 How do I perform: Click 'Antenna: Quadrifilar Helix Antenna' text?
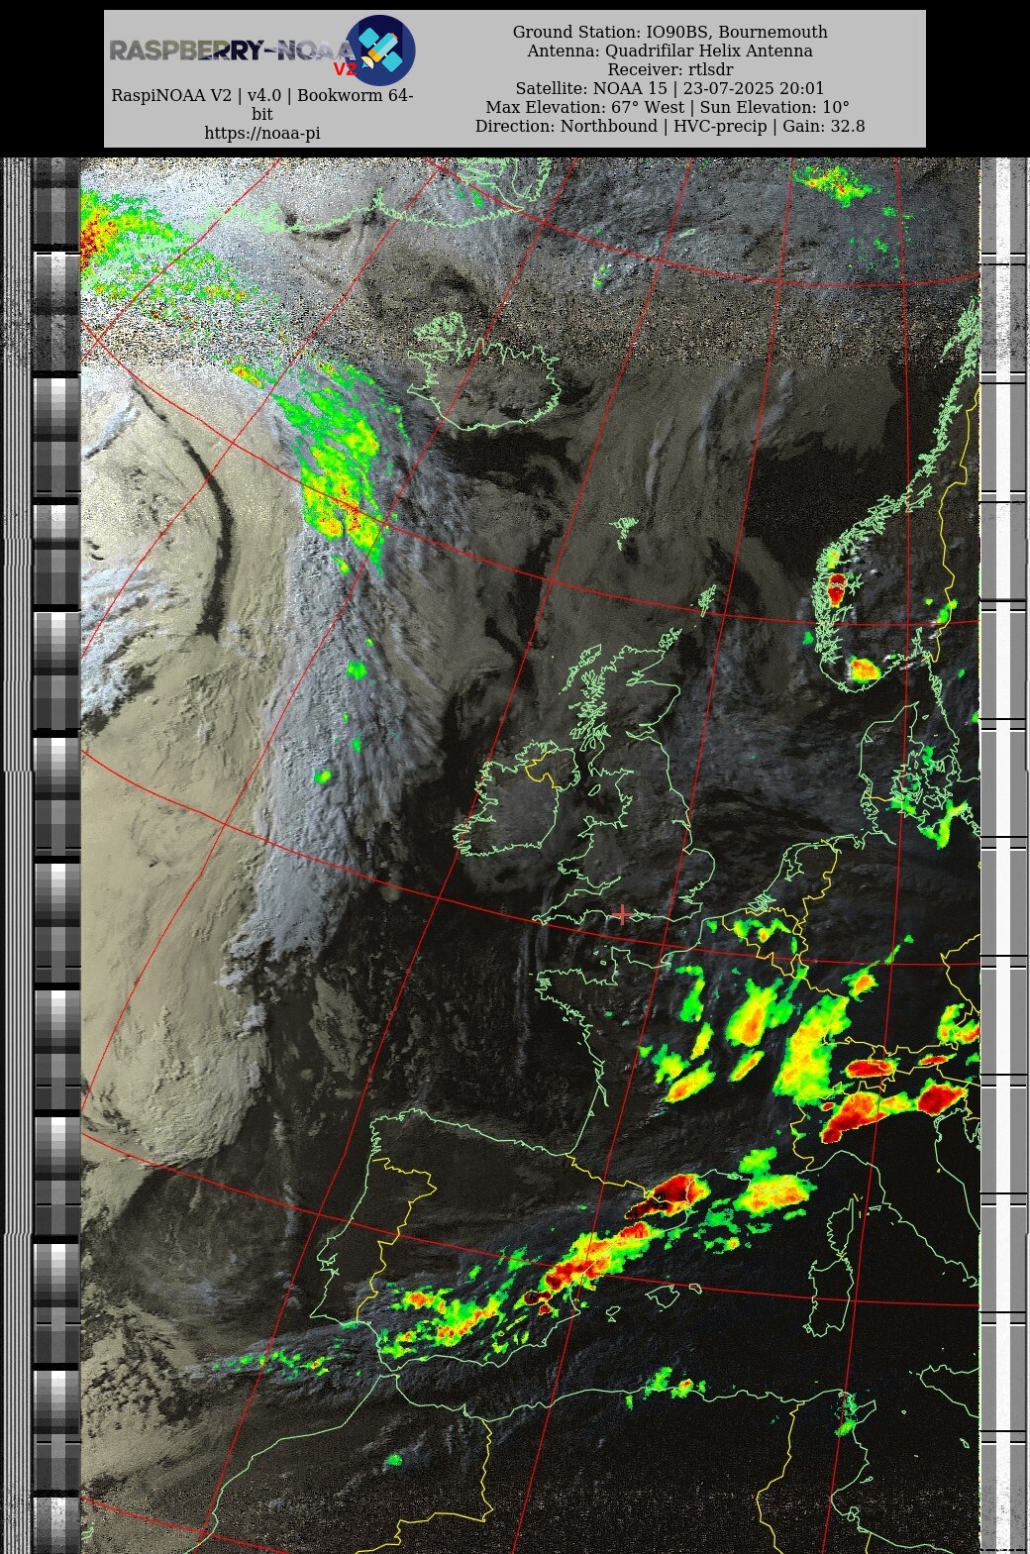point(670,51)
